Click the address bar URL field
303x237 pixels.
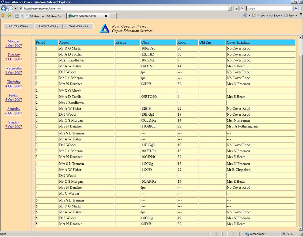pyautogui.click(x=124, y=8)
